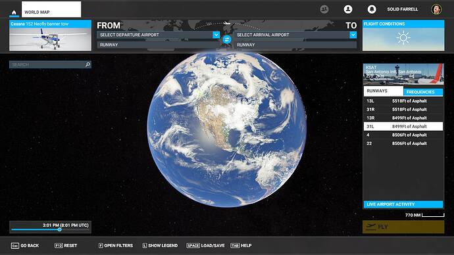Select runway 22 8506Ft of Asphalt

[x=403, y=143]
